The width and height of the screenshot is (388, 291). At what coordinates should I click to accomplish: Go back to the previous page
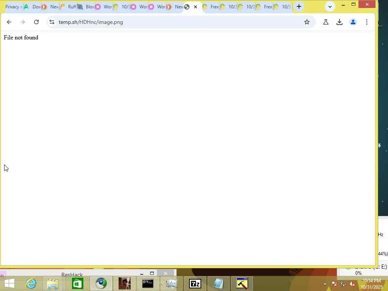[9, 22]
